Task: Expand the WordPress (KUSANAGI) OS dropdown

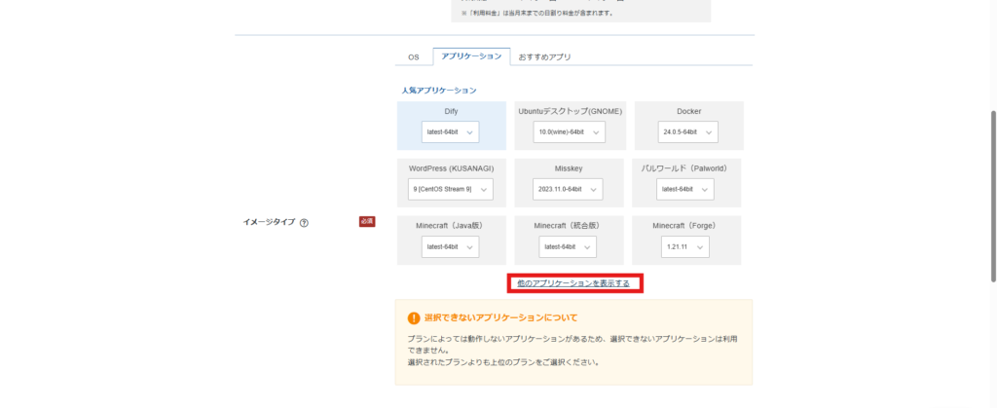Action: coord(452,189)
